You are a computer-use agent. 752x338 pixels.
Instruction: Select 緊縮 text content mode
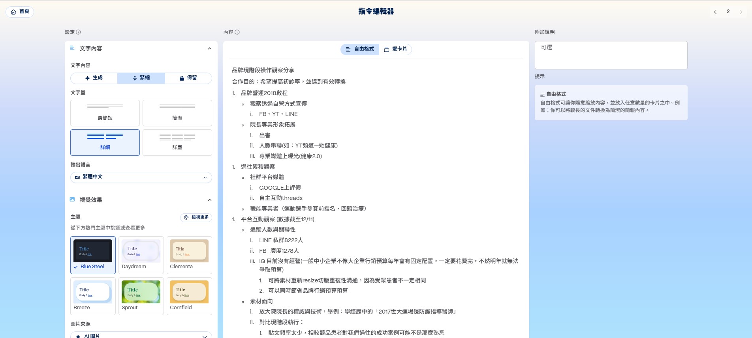[141, 78]
